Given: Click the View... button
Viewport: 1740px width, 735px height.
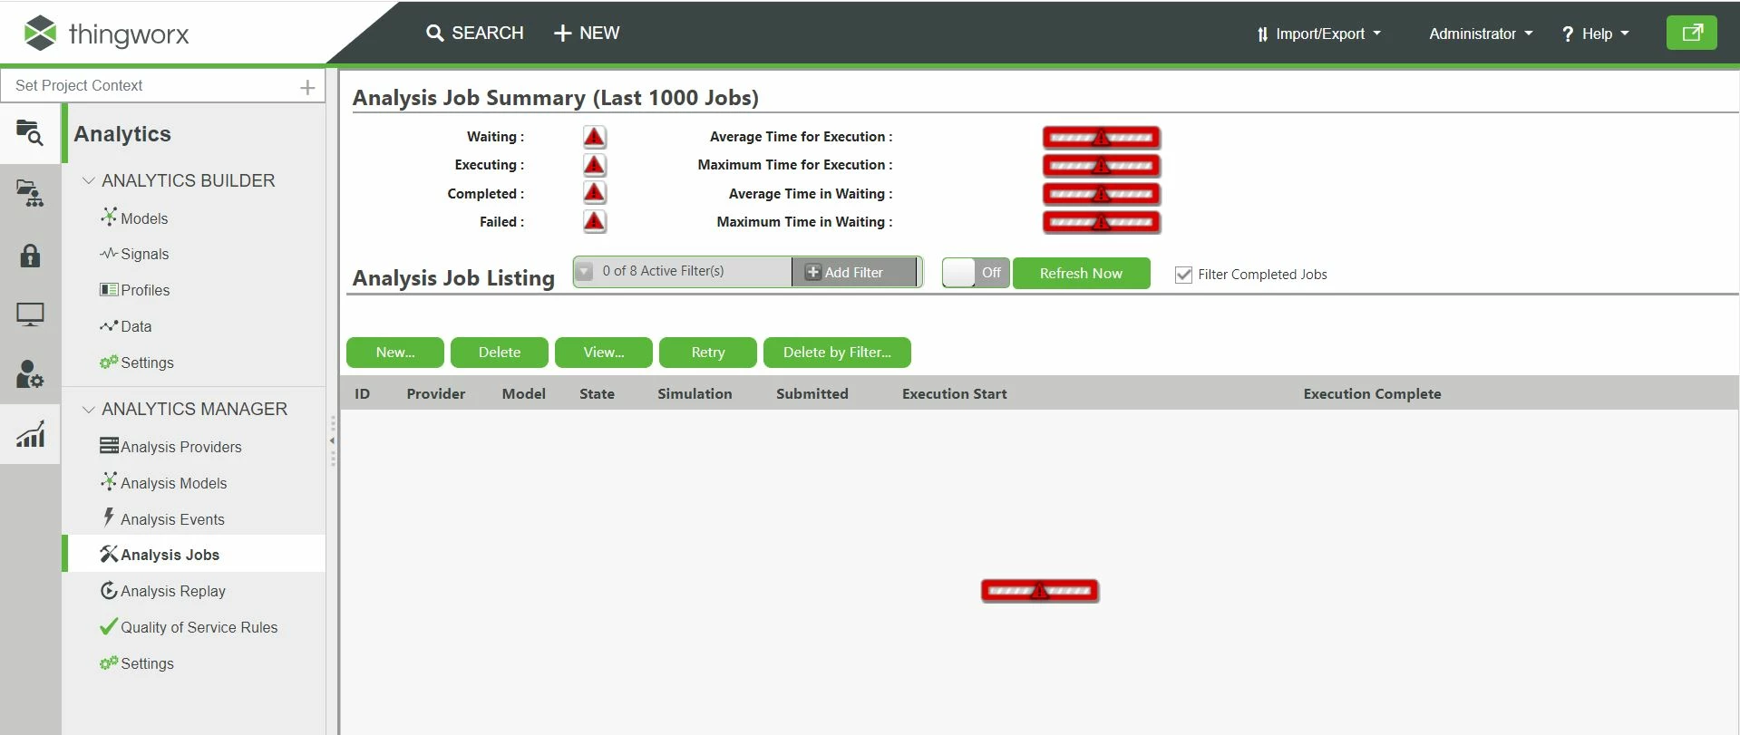Looking at the screenshot, I should [x=604, y=353].
